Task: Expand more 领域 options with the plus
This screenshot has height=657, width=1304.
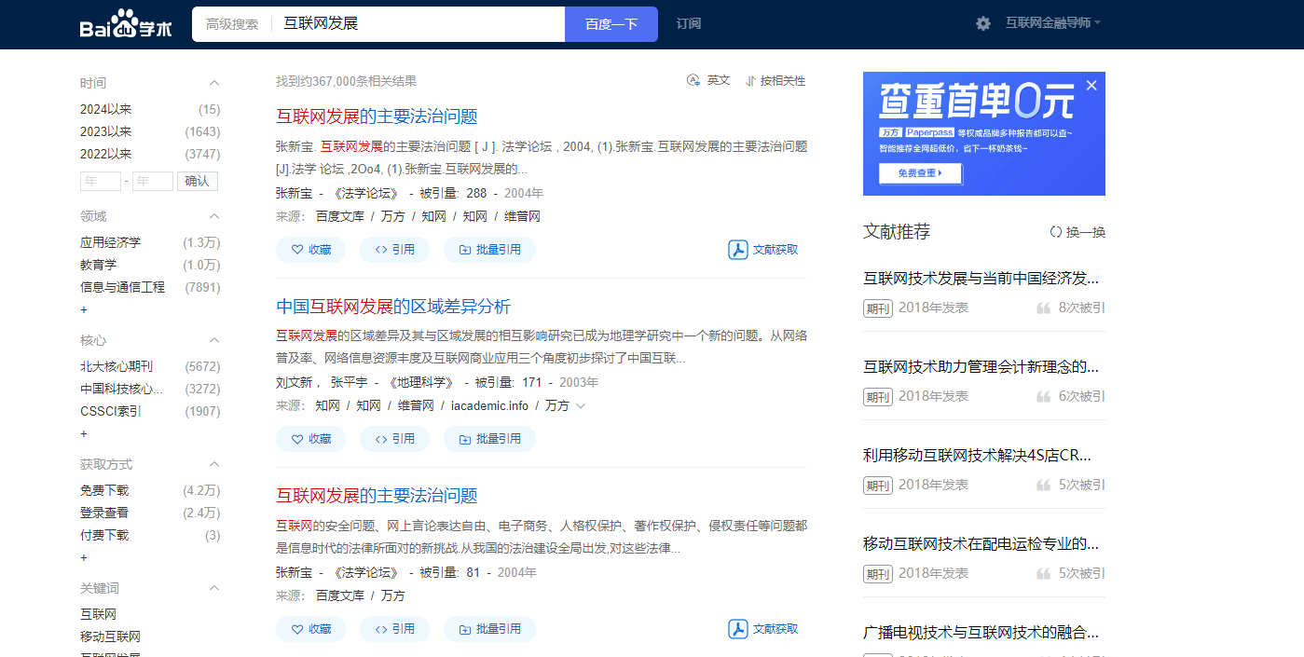Action: tap(83, 309)
